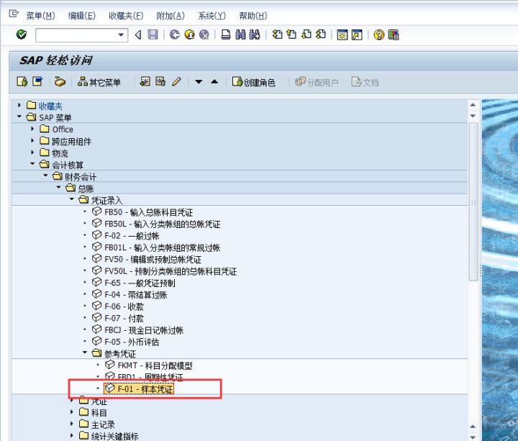Viewport: 518px width, 441px height.
Task: Click the Move Favorites Up arrow
Action: [214, 81]
